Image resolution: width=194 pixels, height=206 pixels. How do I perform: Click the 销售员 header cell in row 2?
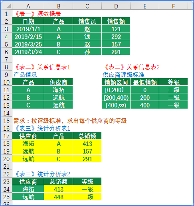click(x=87, y=21)
